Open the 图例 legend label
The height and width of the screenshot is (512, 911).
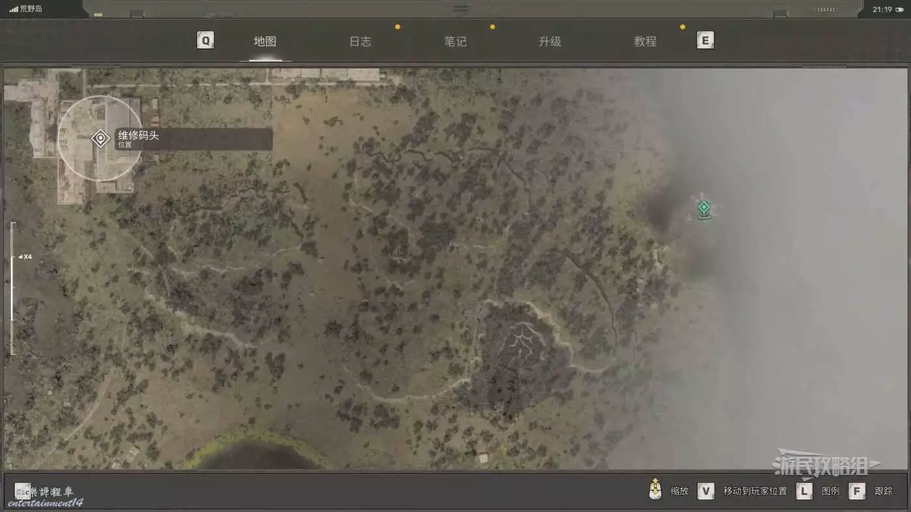[x=830, y=491]
